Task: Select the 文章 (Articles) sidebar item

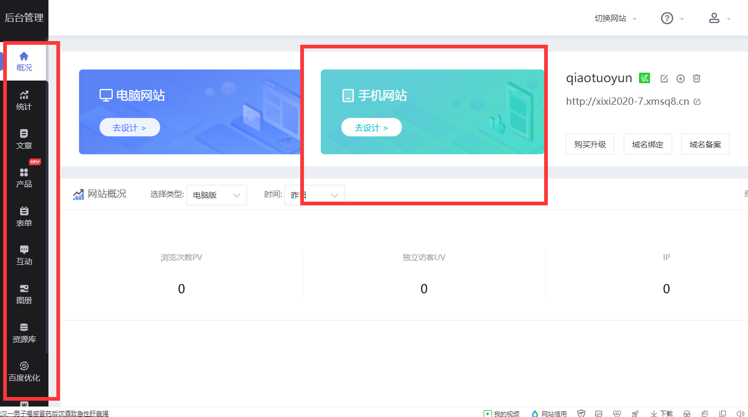Action: tap(24, 138)
